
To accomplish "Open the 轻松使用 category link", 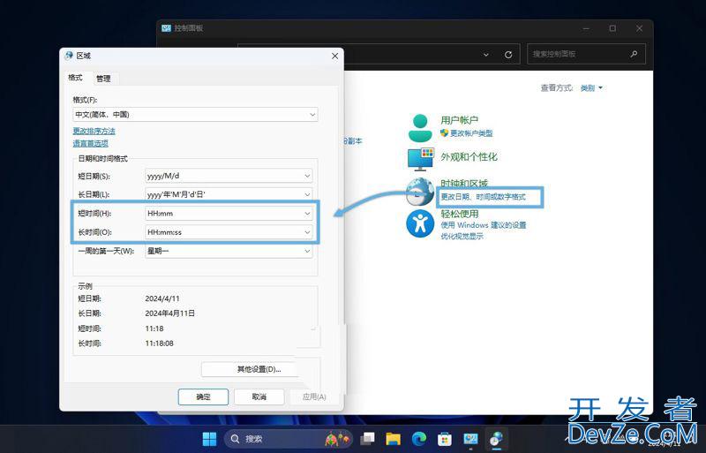I will click(459, 214).
